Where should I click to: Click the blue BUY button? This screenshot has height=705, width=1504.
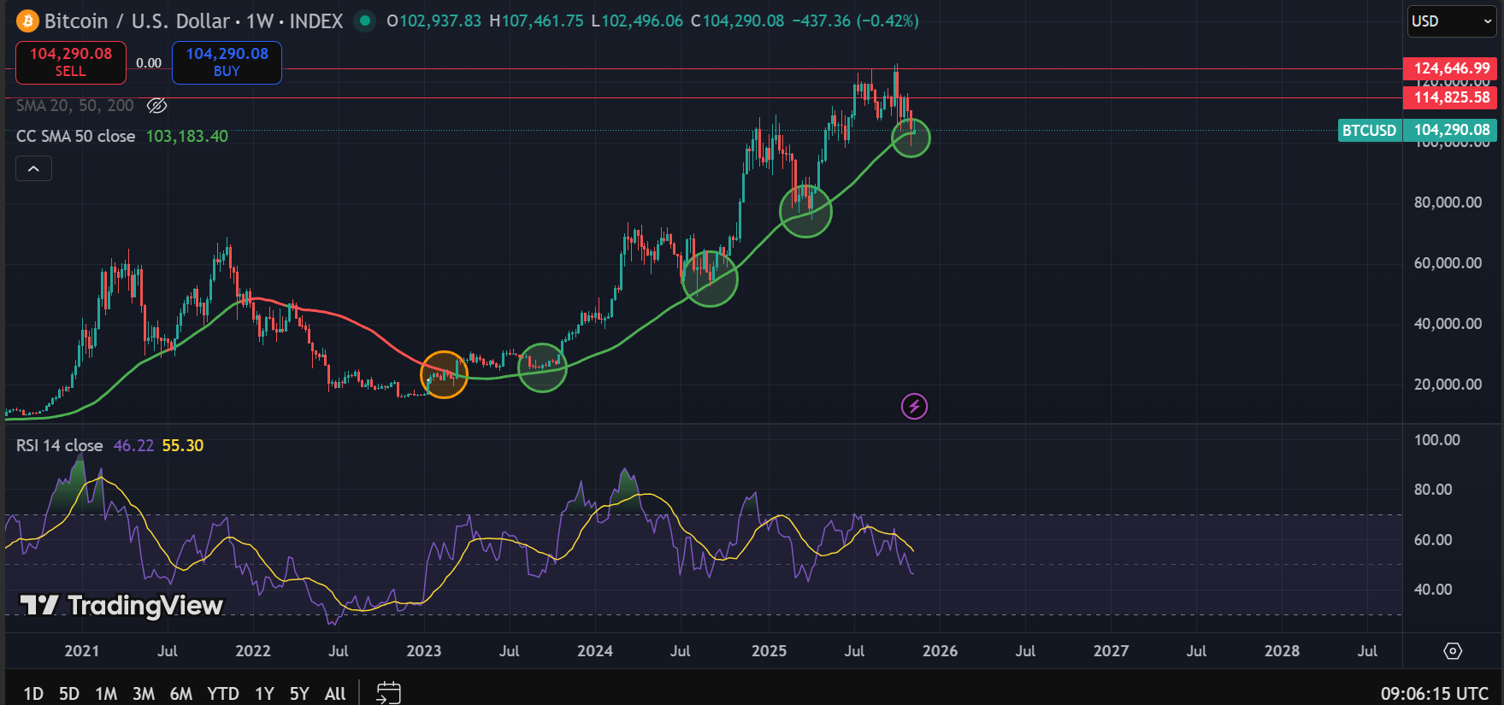click(x=227, y=62)
